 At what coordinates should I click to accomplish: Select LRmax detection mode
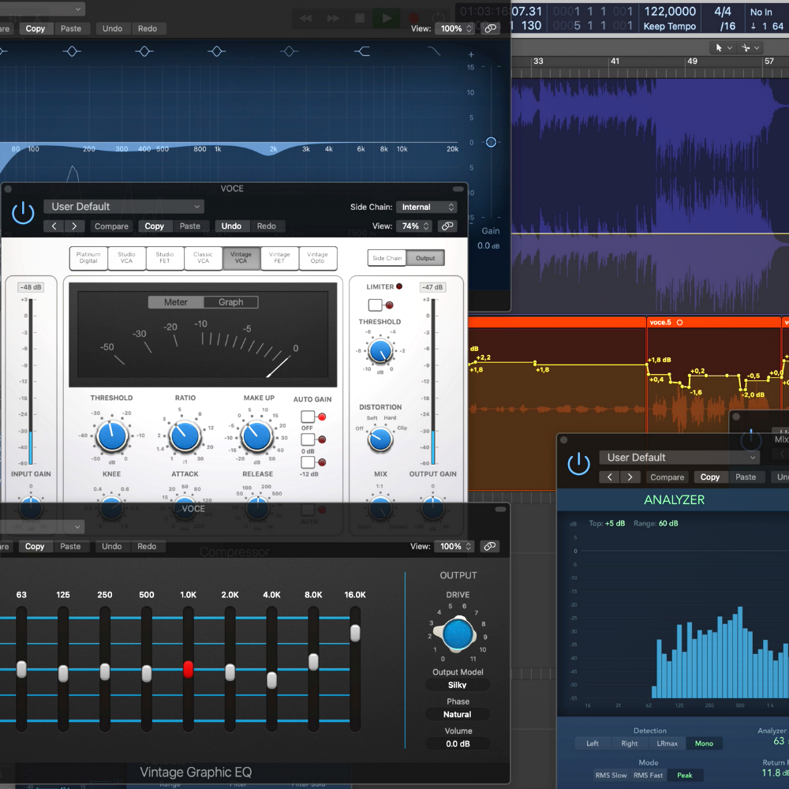tap(667, 743)
